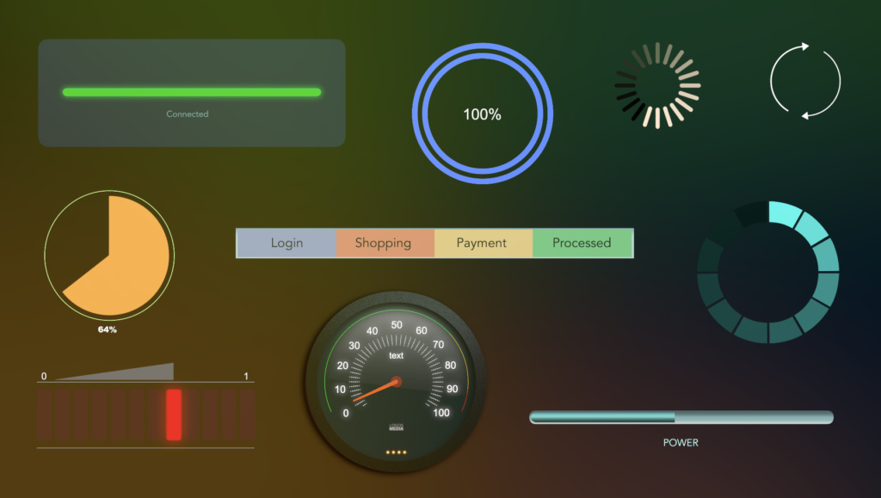Image resolution: width=881 pixels, height=498 pixels.
Task: Click the '100' mark on the speedometer
Action: click(x=441, y=413)
